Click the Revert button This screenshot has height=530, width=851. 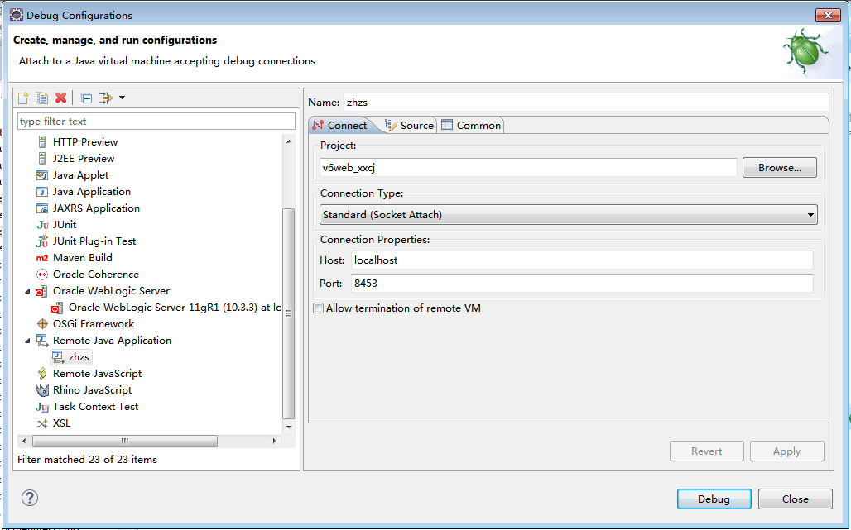(707, 451)
